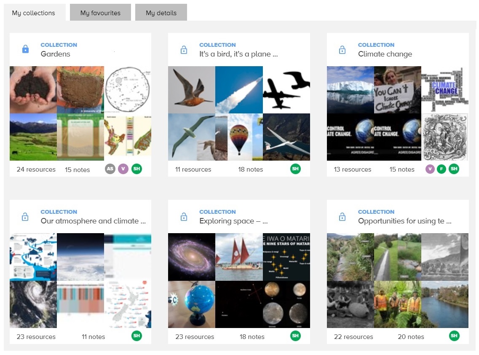Switch to the My favourites tab
Screen dimensions: 479x355
coord(100,13)
